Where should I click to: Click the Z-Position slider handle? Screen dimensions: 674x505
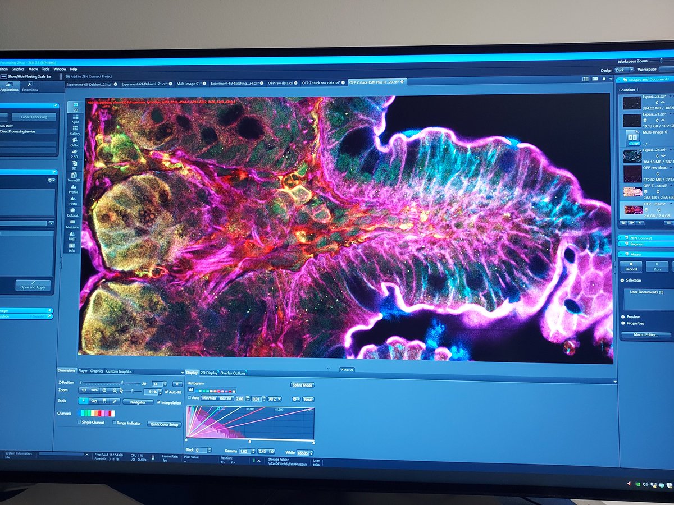pos(122,383)
